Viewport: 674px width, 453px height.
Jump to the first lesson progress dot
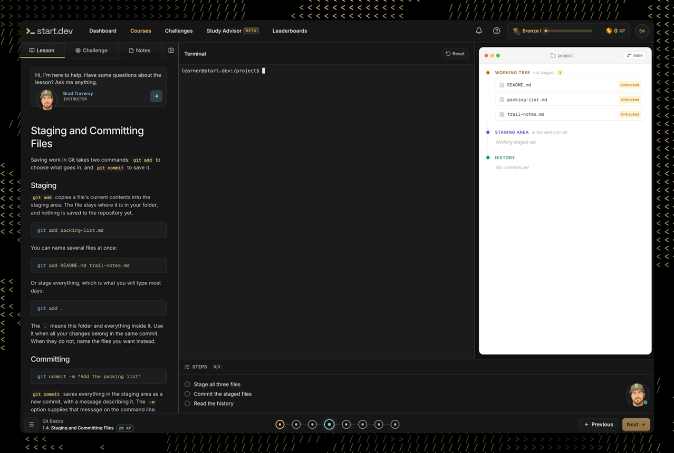(x=280, y=425)
